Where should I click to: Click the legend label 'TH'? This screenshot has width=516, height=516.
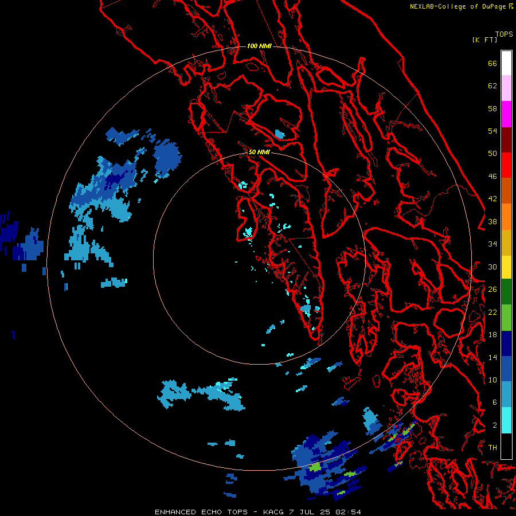(492, 448)
